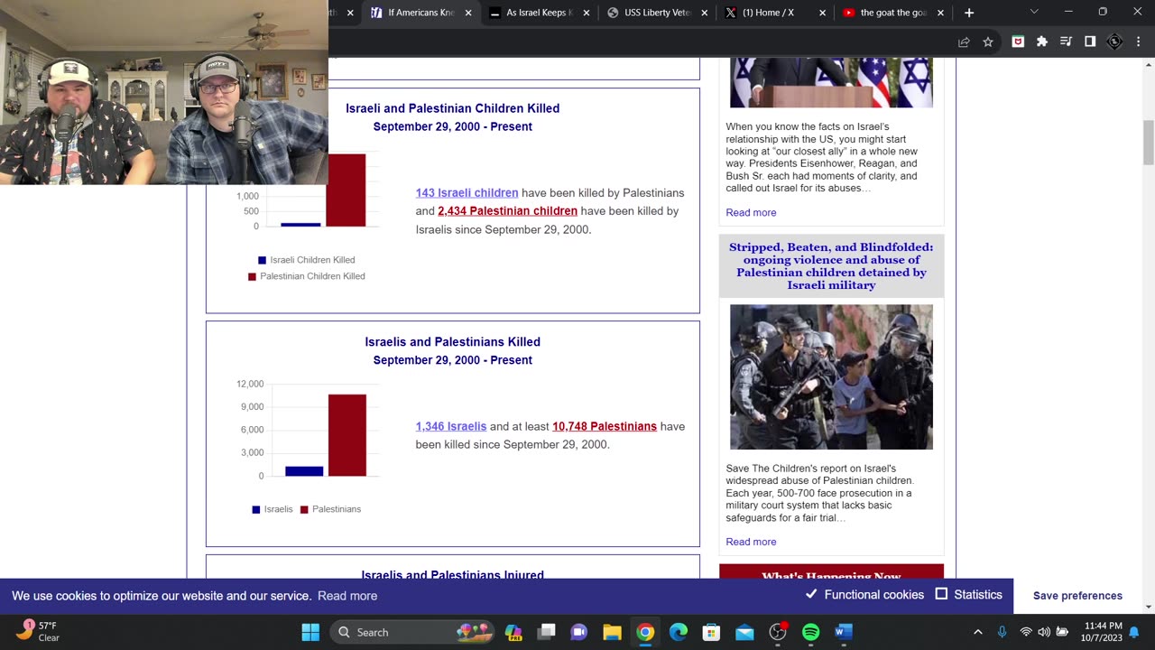Image resolution: width=1155 pixels, height=650 pixels.
Task: Open the '1,346 Israelis' link
Action: 451,426
